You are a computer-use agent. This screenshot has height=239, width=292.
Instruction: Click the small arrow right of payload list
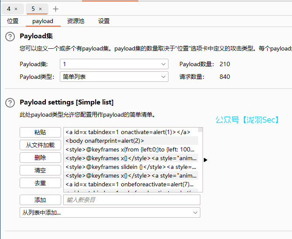click(206, 160)
